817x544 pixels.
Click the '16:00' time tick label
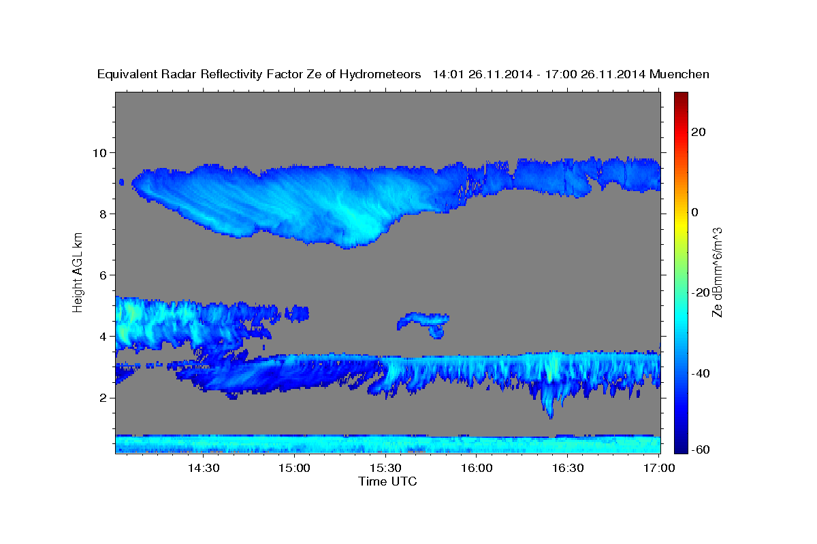(x=477, y=469)
